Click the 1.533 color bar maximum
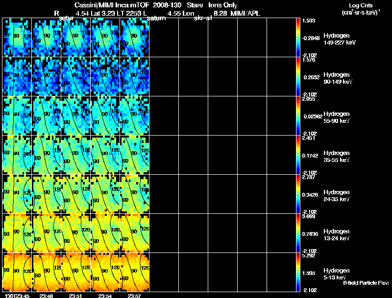The image size is (392, 298). (x=309, y=21)
